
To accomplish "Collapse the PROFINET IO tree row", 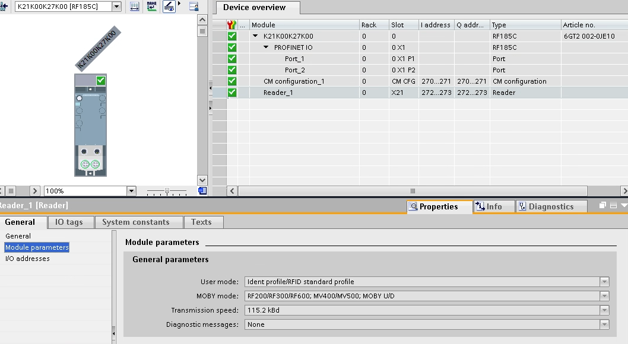I will [266, 47].
